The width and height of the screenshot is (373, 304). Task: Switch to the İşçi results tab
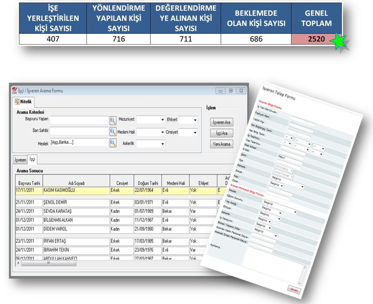[32, 159]
